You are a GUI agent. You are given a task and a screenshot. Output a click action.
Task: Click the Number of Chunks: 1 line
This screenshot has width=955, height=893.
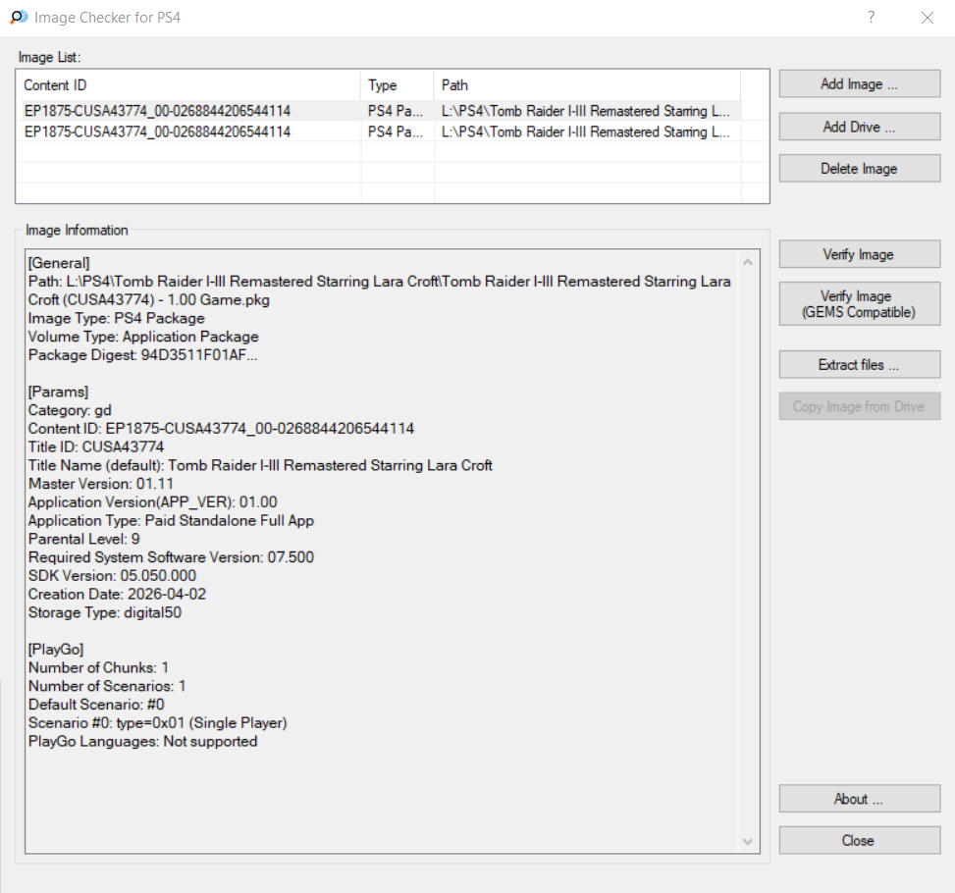[x=99, y=667]
